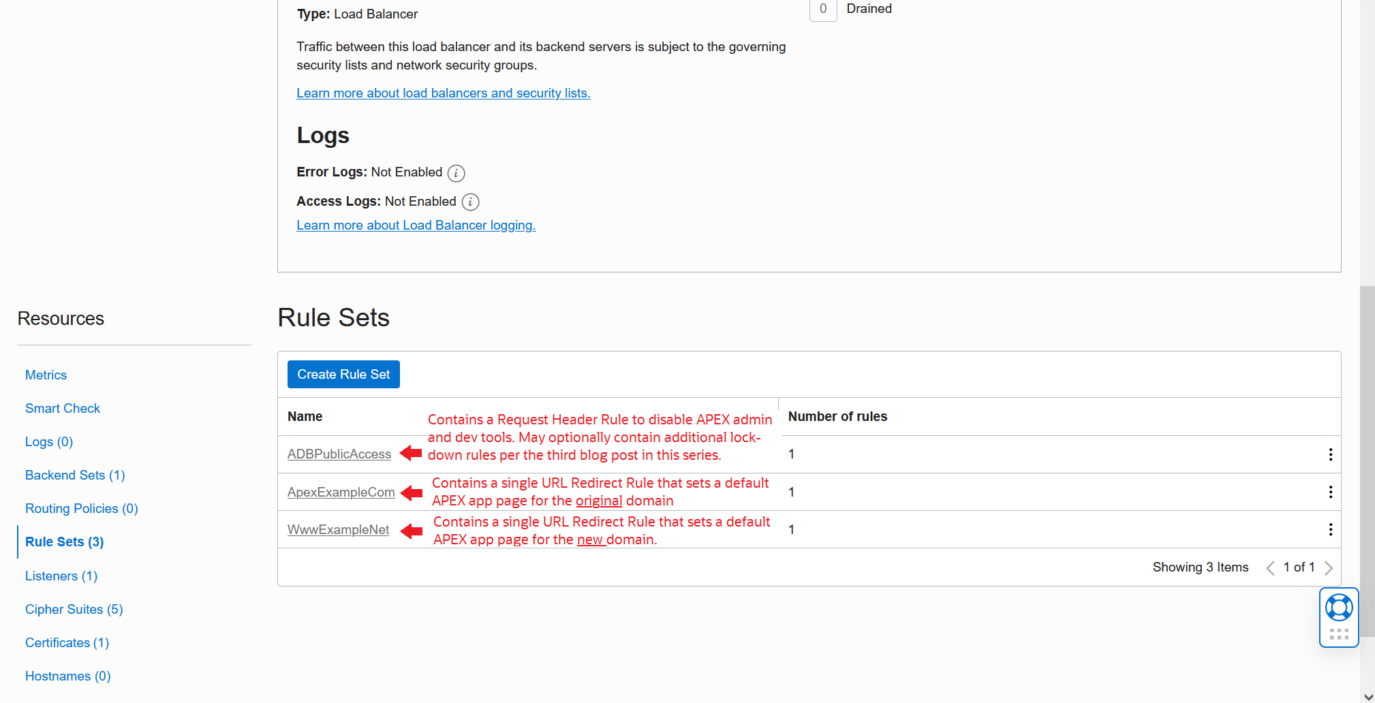Open actions menu for ApexExampleCom row
This screenshot has height=703, width=1375.
pyautogui.click(x=1330, y=492)
